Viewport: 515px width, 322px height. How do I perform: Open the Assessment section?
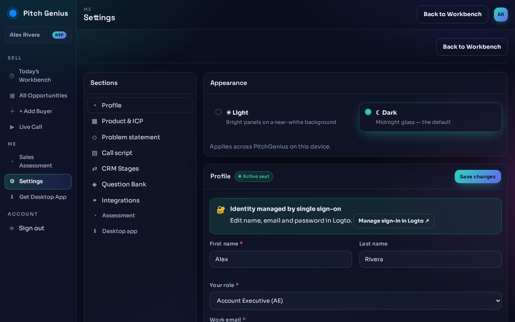tap(140, 215)
